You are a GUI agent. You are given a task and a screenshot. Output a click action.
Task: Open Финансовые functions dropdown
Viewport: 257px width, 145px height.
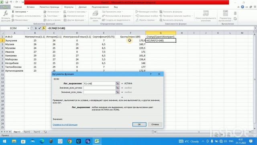20,20
